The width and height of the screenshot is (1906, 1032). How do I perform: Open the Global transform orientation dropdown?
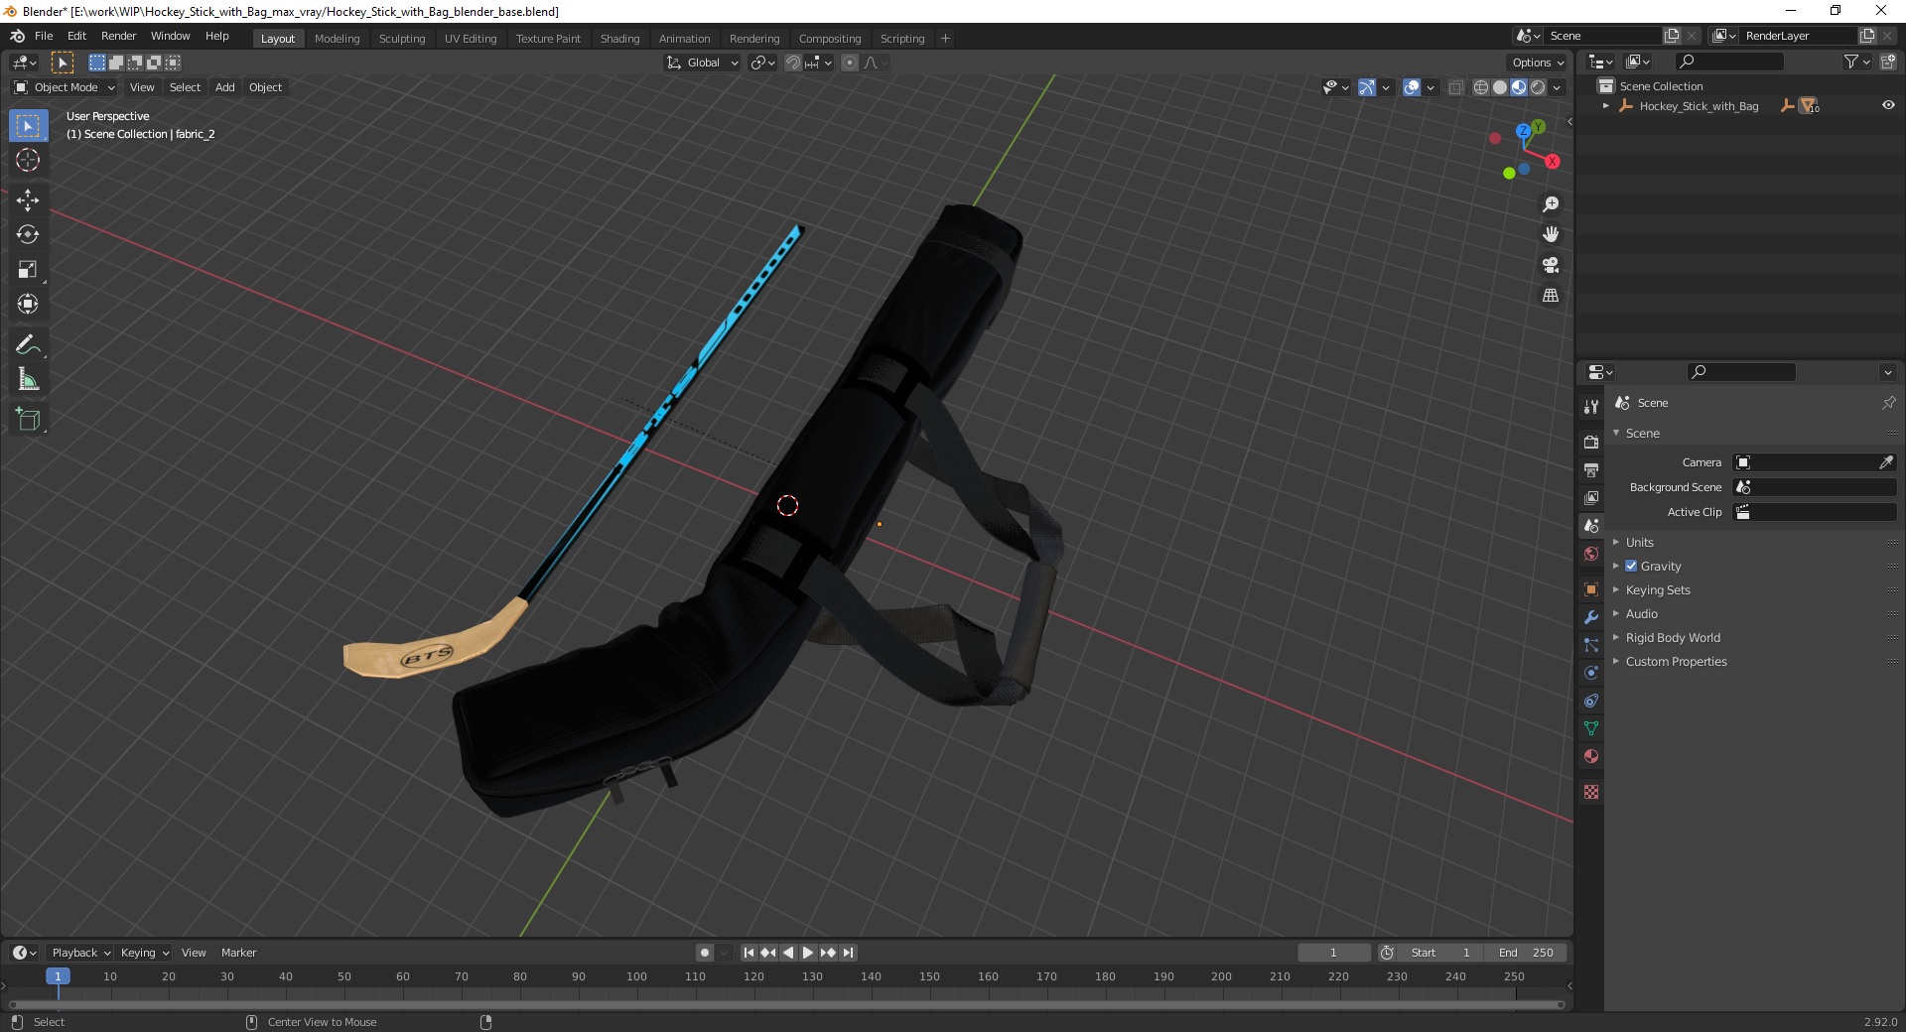pyautogui.click(x=703, y=63)
